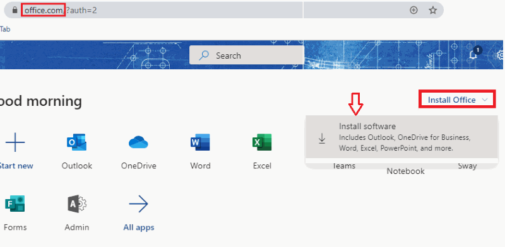The image size is (505, 247).
Task: Select the Install software menu option
Action: click(x=401, y=137)
